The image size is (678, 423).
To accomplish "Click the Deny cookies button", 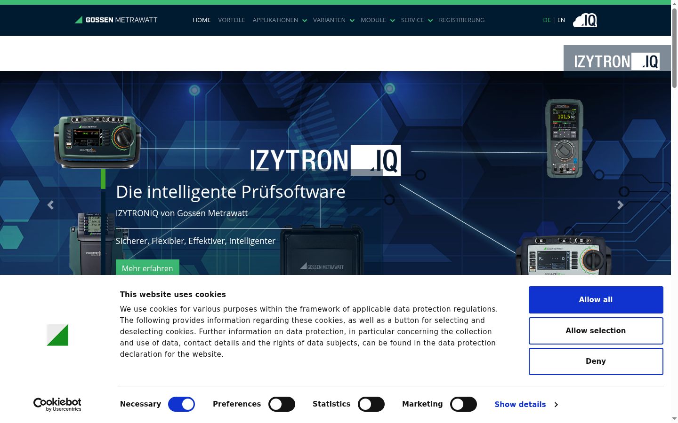I will (x=596, y=361).
